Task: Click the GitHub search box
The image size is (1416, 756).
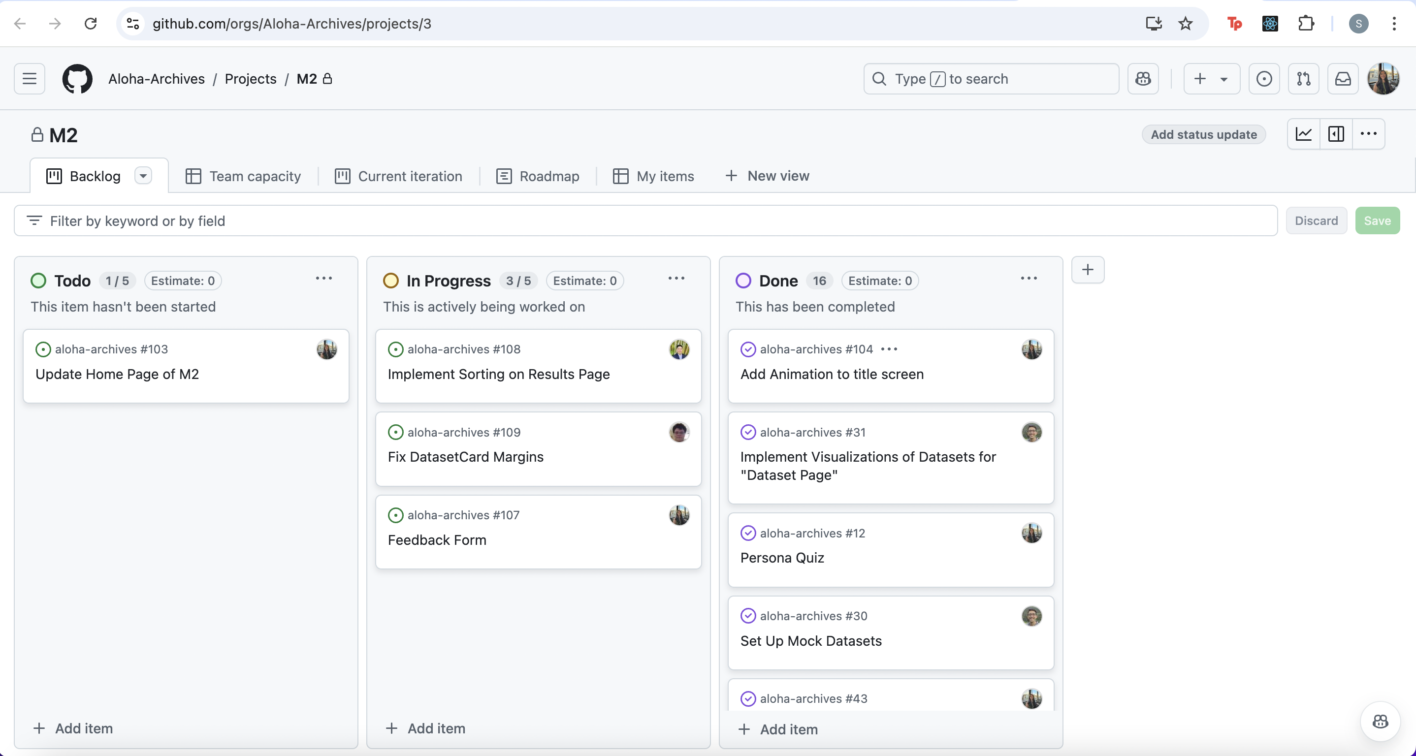Action: pyautogui.click(x=991, y=79)
